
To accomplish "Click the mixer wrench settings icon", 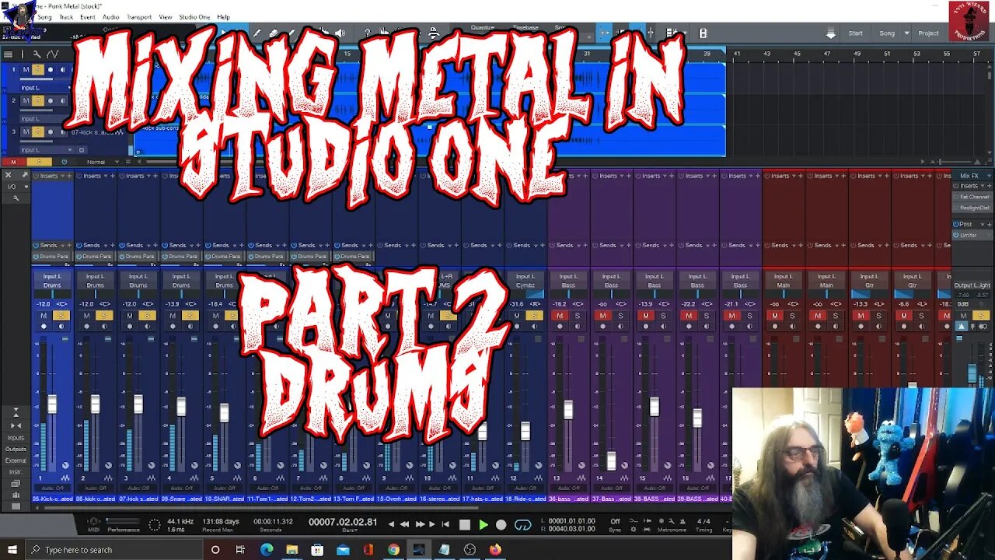I will (x=16, y=199).
